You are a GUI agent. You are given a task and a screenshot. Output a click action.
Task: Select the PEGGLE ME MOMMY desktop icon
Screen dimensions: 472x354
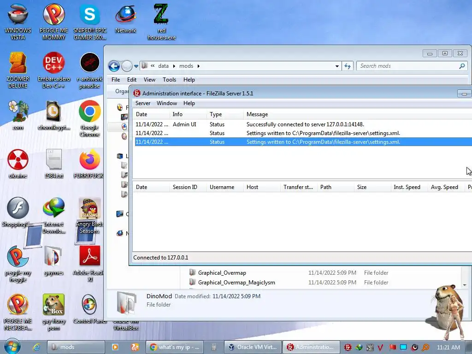[x=53, y=22]
